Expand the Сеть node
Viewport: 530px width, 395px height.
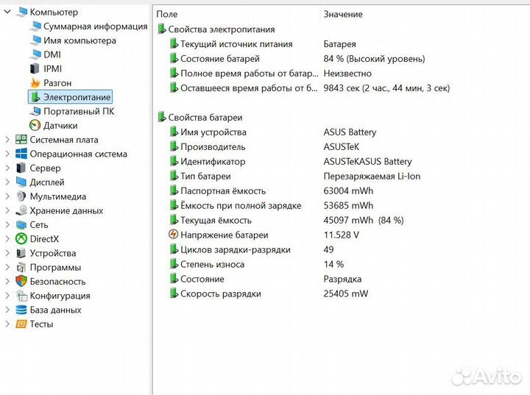(7, 224)
